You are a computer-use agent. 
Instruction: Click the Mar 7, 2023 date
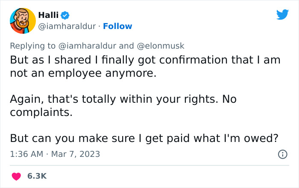tap(76, 154)
